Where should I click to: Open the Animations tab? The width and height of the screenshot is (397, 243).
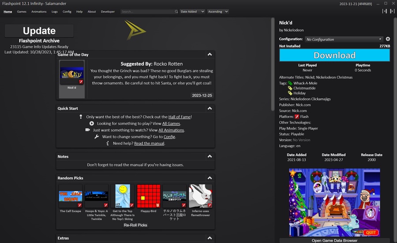(x=39, y=11)
